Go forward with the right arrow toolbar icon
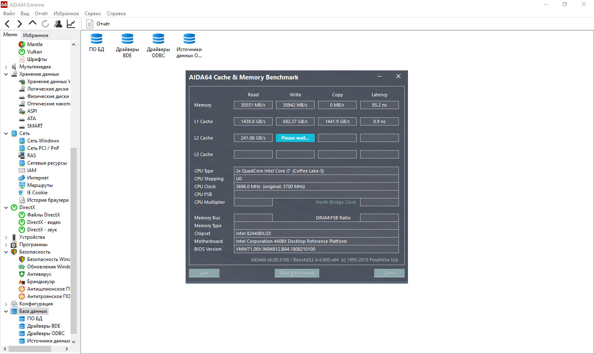 pos(19,24)
